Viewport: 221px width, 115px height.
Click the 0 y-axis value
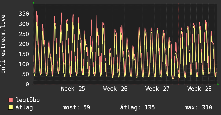[27, 84]
